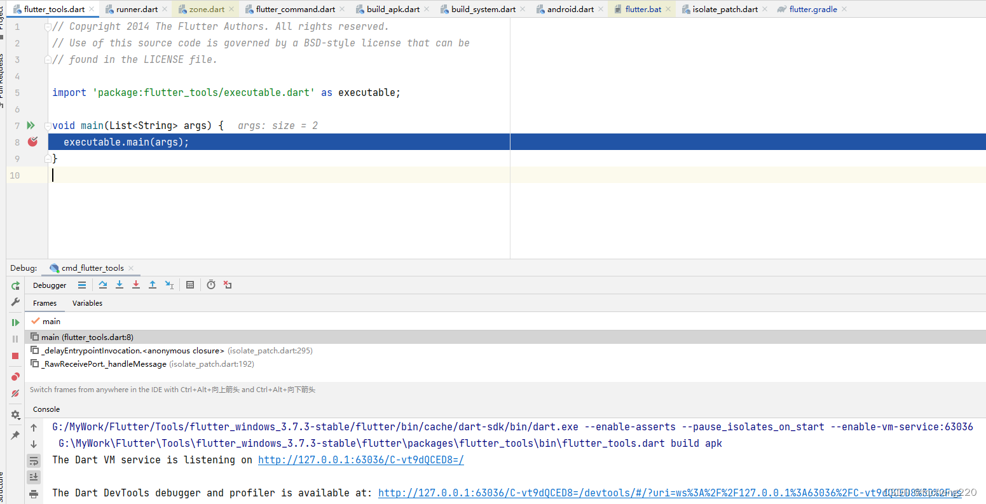This screenshot has width=986, height=504.
Task: Open debug panel settings gear
Action: point(15,414)
